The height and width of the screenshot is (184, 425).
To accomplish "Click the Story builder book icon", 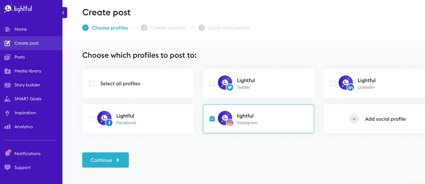I will [x=8, y=85].
